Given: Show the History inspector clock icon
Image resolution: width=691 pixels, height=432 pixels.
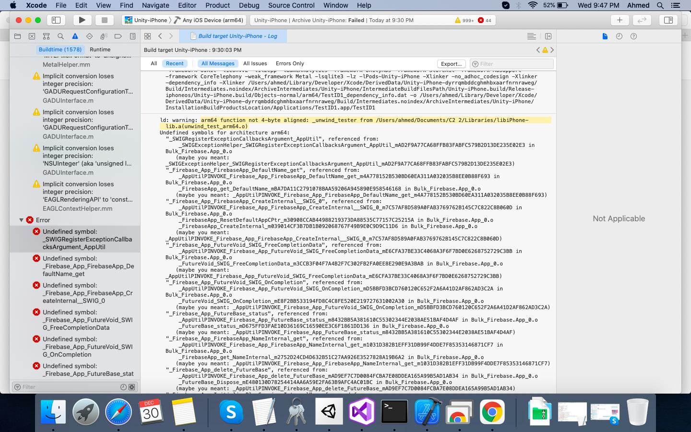Looking at the screenshot, I should pyautogui.click(x=619, y=36).
